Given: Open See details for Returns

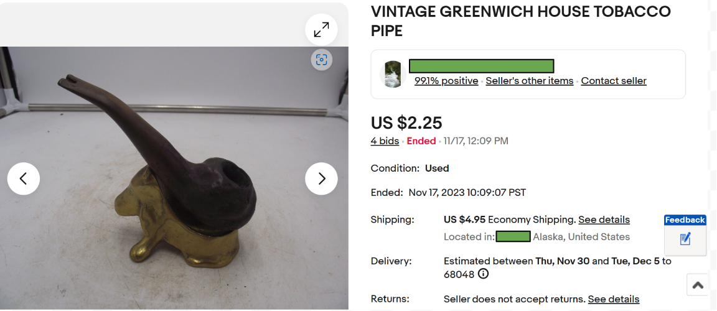Looking at the screenshot, I should (x=613, y=299).
